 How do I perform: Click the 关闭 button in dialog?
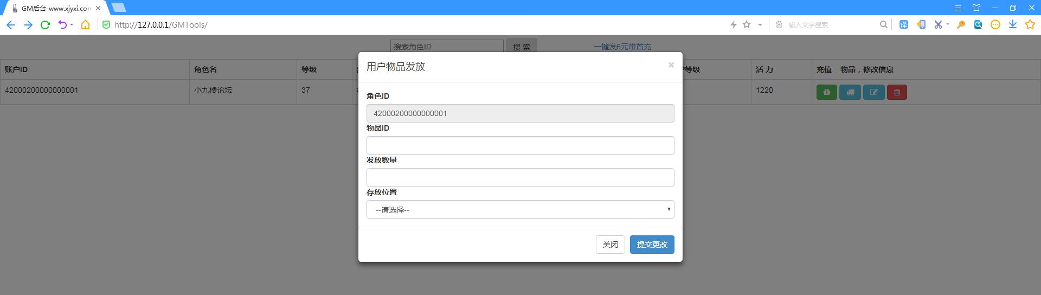point(610,245)
